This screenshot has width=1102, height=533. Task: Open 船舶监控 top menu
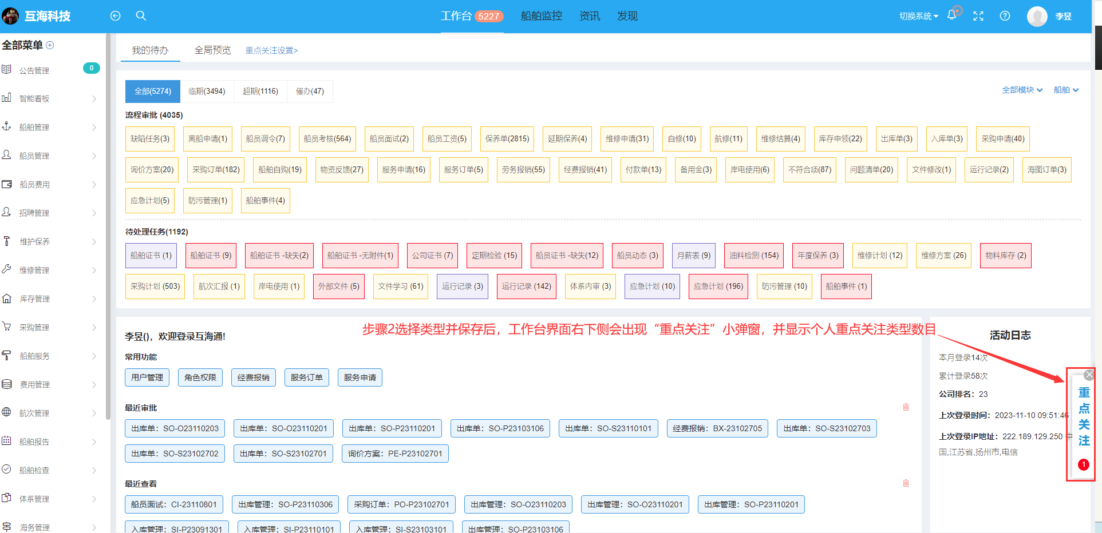(x=542, y=16)
